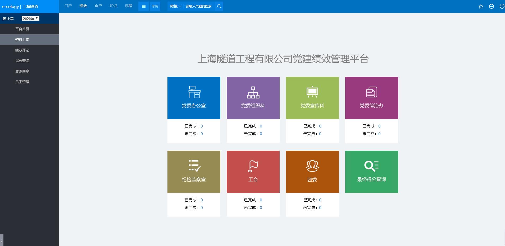Open the 党委办公室 desk icon tile

(194, 92)
